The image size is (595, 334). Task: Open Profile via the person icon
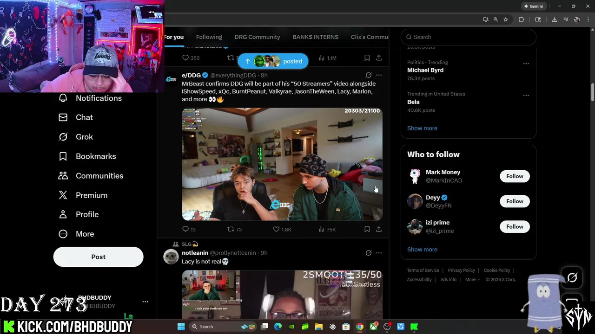[63, 214]
